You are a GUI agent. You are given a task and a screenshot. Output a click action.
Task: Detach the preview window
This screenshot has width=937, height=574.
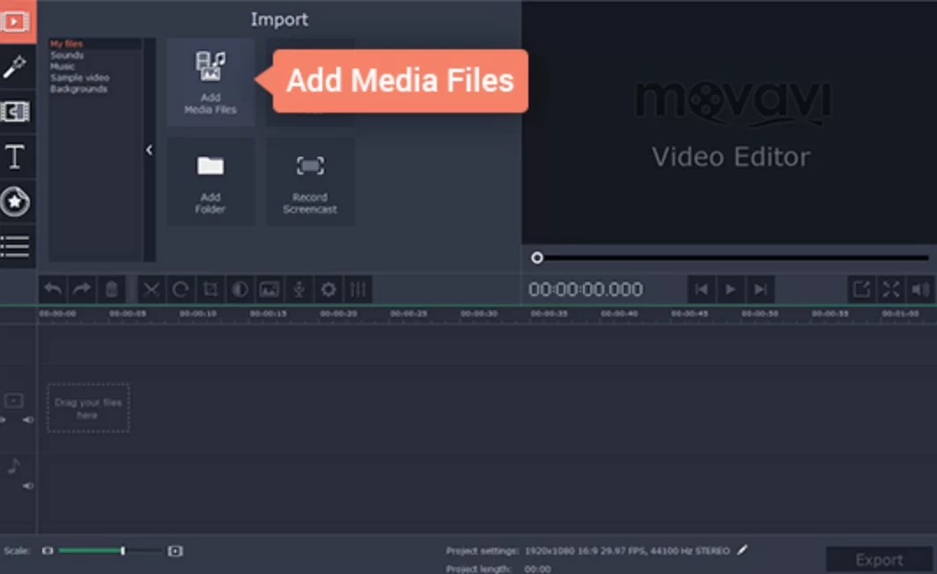point(861,290)
